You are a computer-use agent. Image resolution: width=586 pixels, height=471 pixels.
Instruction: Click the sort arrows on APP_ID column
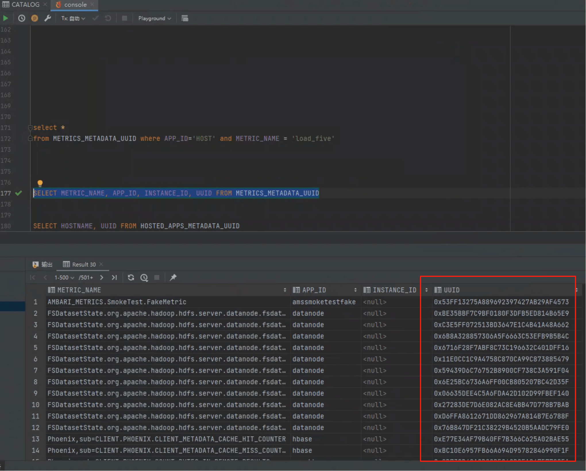pos(355,290)
